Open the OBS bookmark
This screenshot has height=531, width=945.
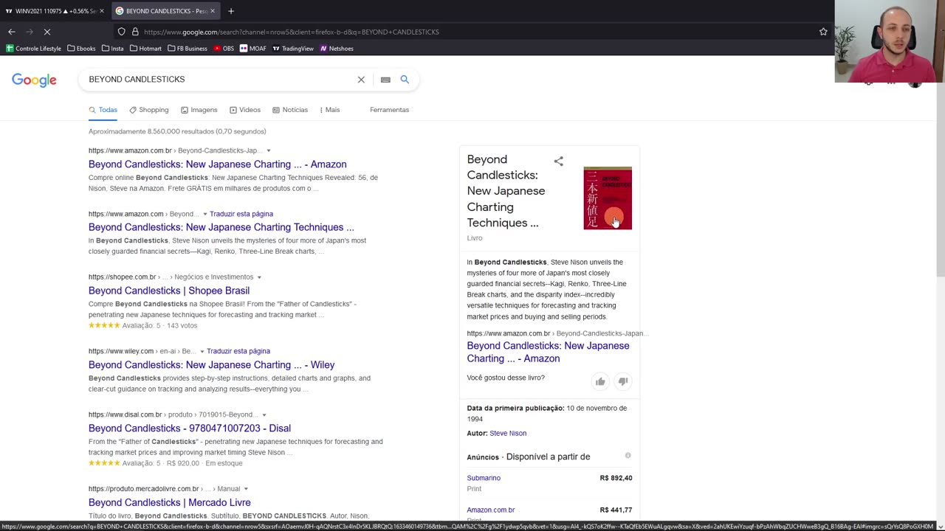224,49
